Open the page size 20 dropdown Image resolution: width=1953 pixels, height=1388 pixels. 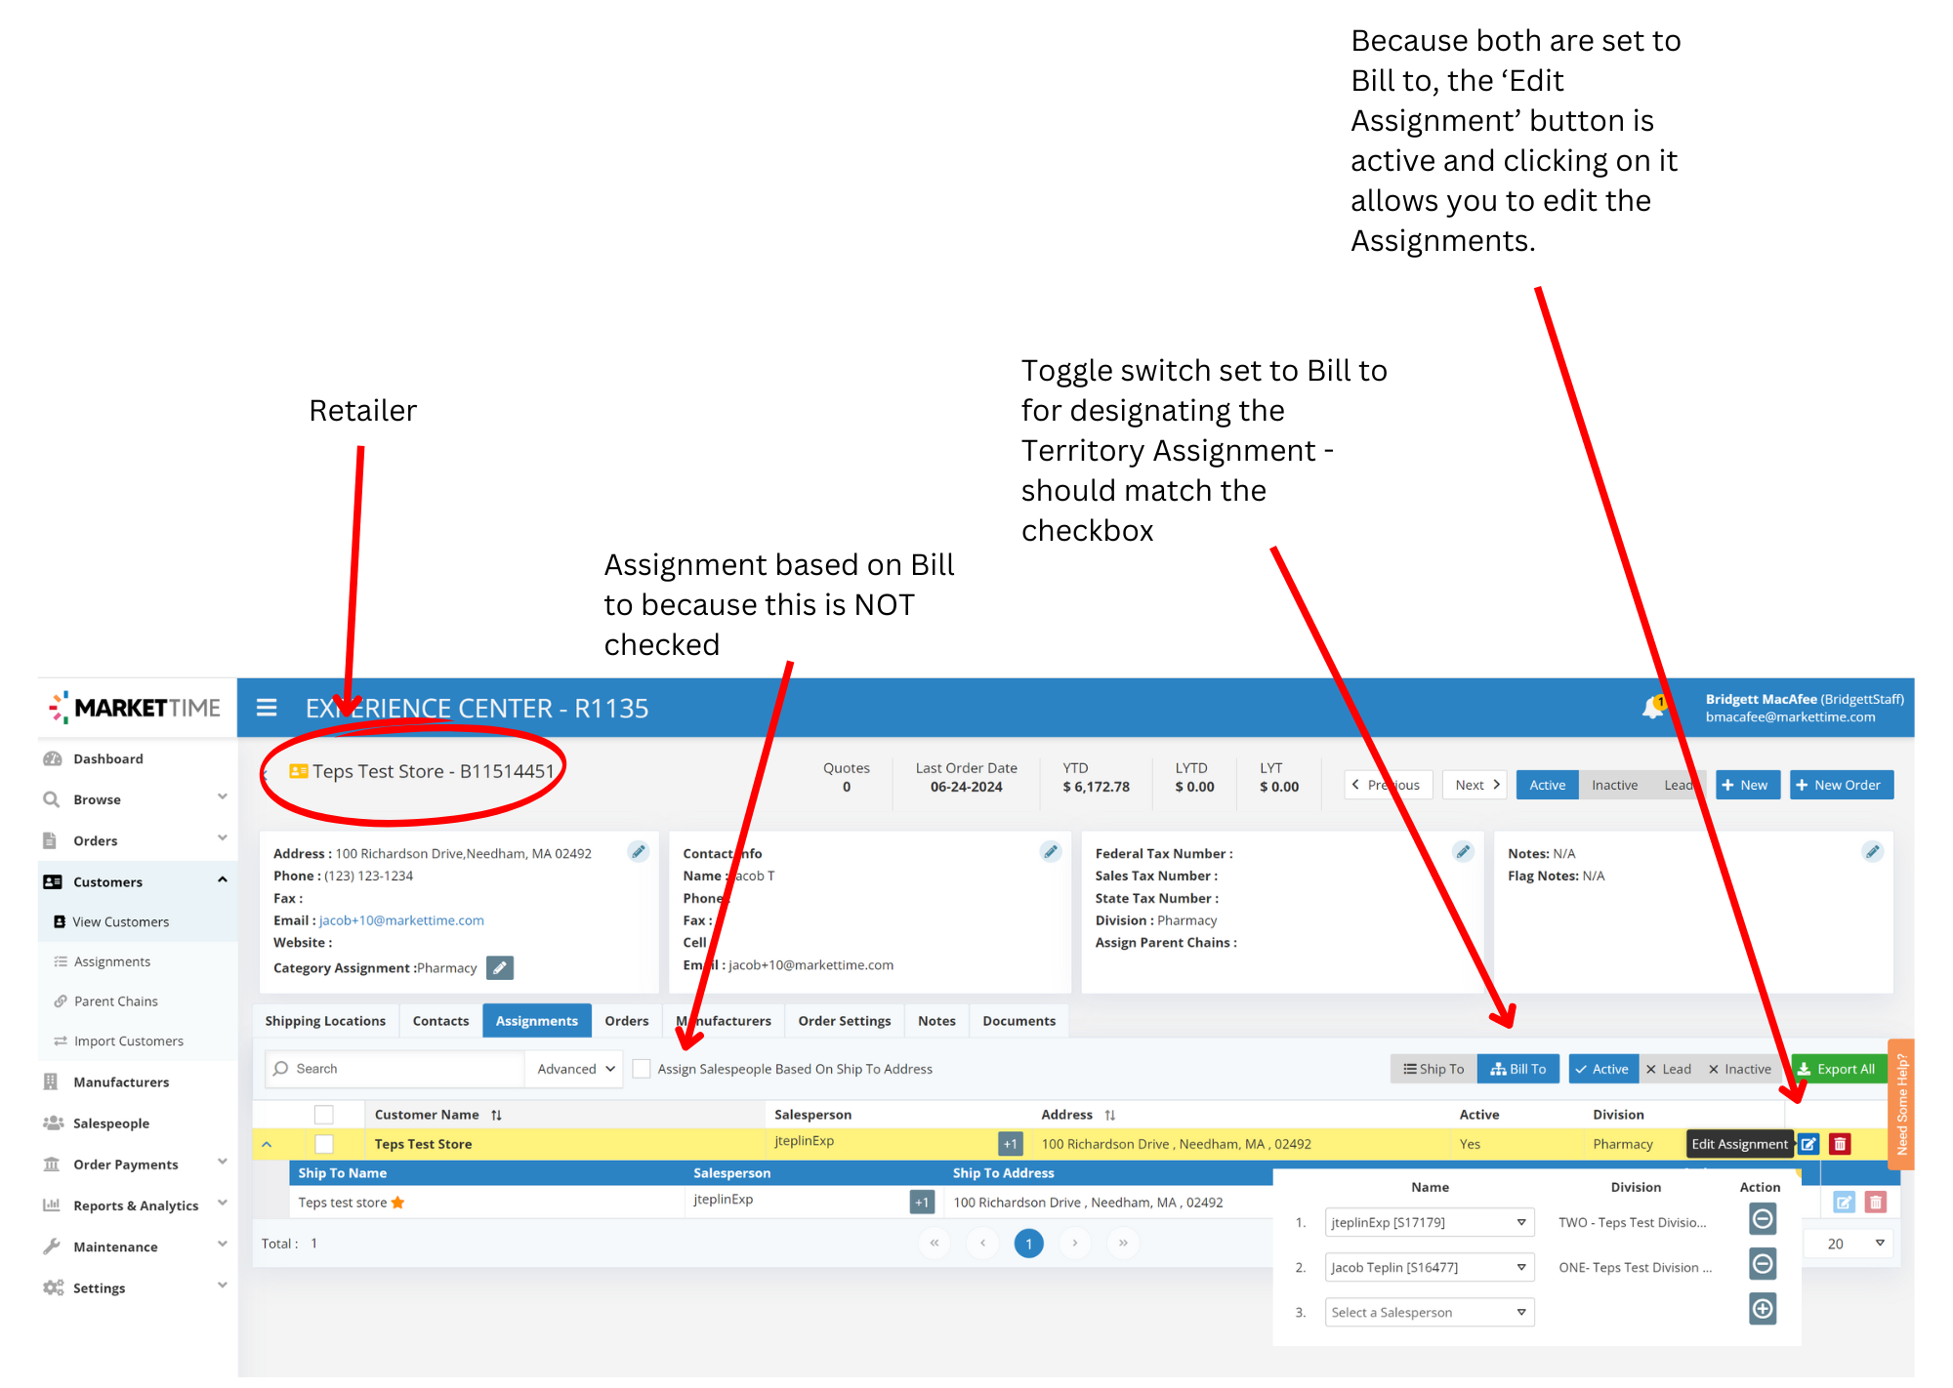[x=1853, y=1243]
